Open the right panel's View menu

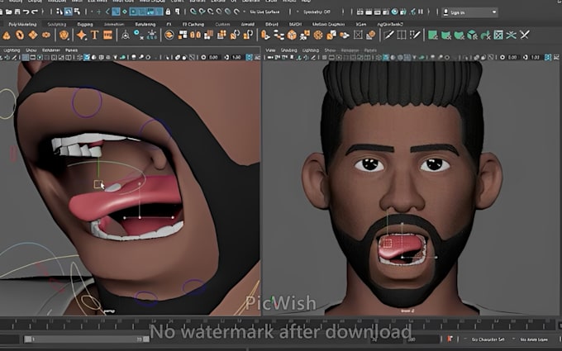270,50
